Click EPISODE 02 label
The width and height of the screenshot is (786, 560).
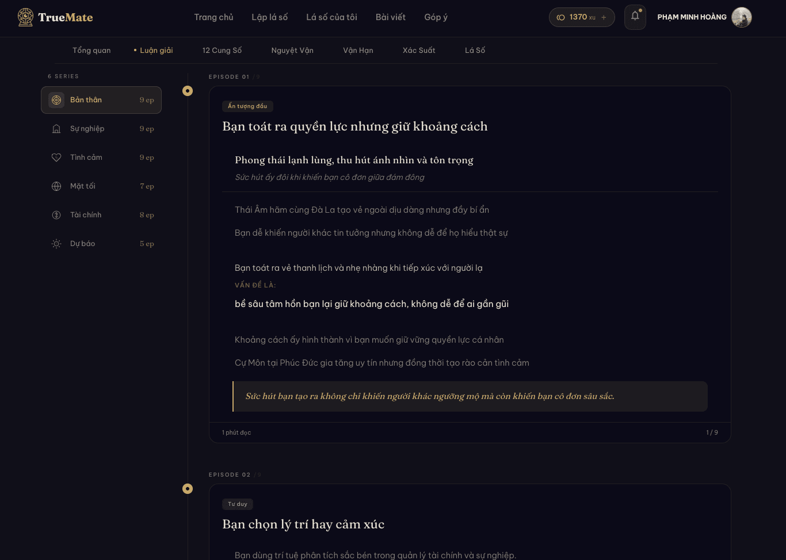230,475
